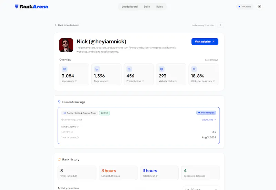276x190 pixels.
Task: Click the Successful defenses label
Action: pos(194,176)
